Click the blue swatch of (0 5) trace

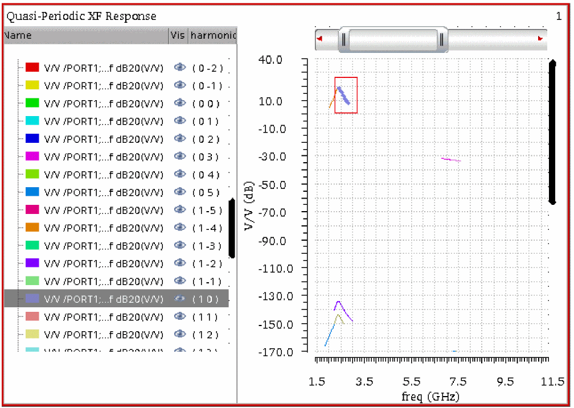point(32,192)
